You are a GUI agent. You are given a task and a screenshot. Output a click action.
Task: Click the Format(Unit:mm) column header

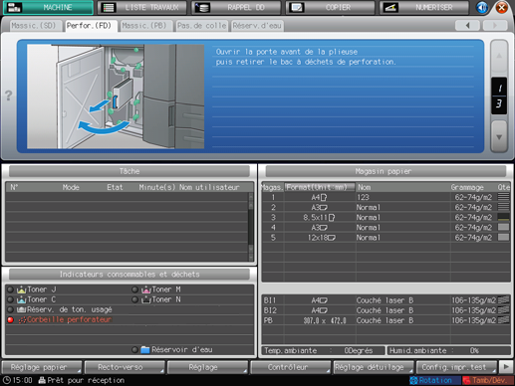(x=320, y=187)
